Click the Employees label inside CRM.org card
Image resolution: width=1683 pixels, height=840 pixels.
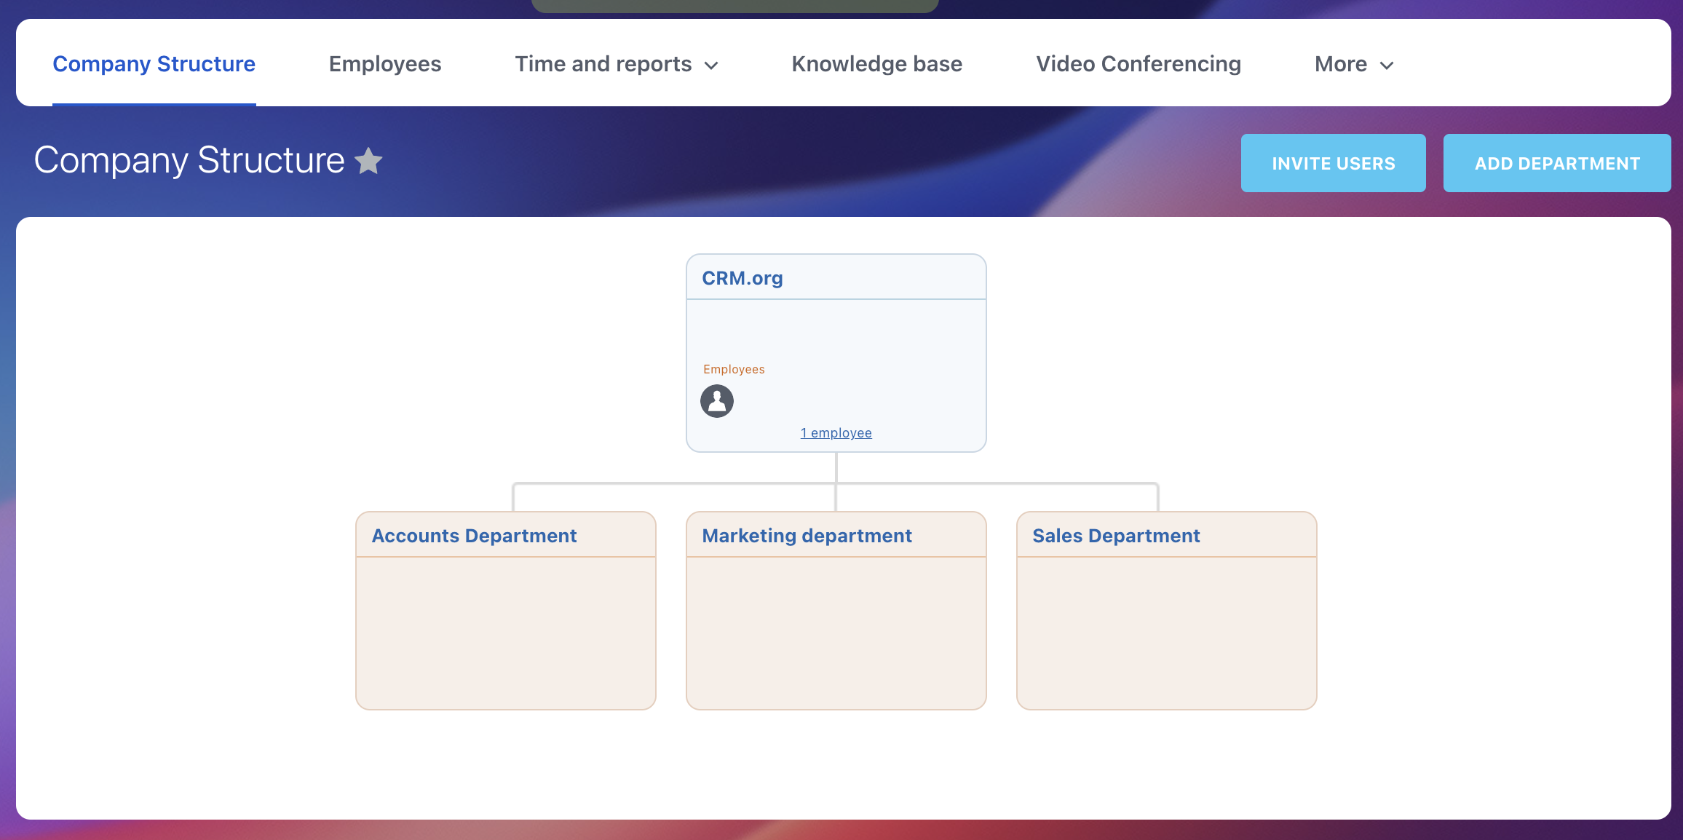click(x=734, y=369)
